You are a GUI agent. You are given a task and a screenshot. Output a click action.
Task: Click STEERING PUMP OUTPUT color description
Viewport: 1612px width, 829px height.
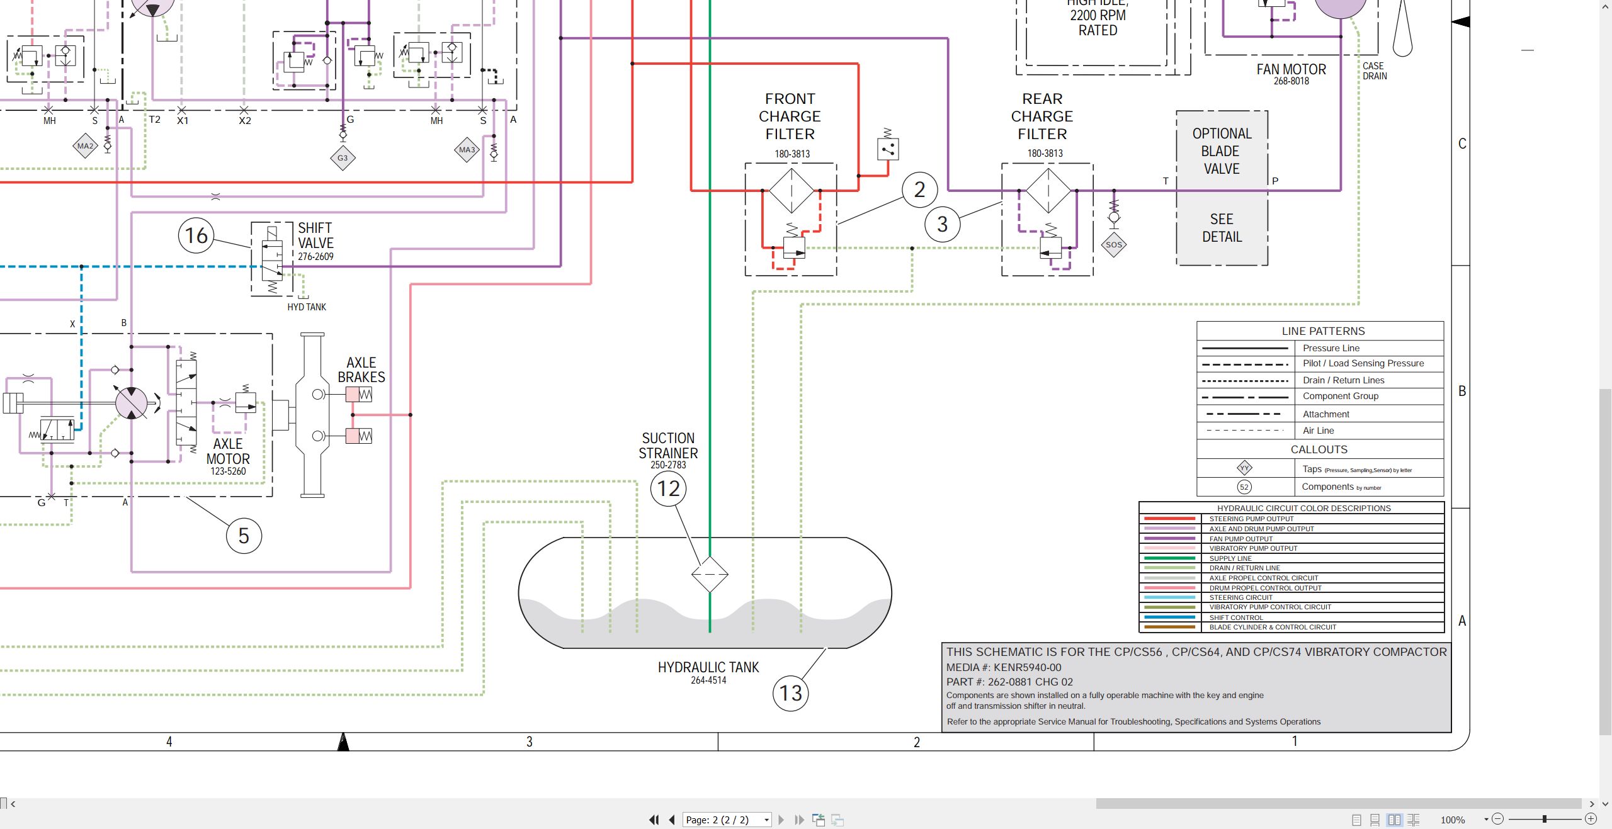(x=1251, y=519)
